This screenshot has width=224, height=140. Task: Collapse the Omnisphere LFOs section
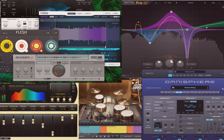[162, 117]
